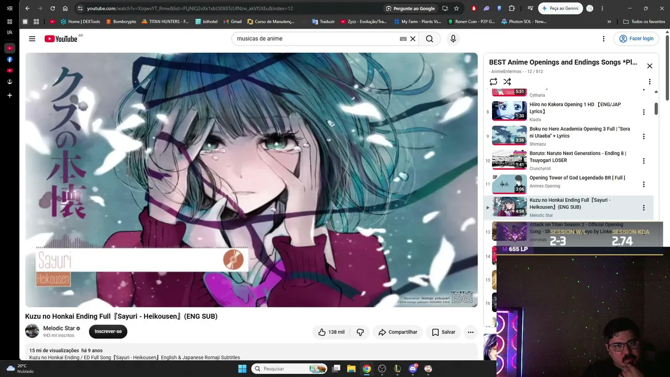Add a new sidebar shortcut with plus
670x377 pixels.
9,95
